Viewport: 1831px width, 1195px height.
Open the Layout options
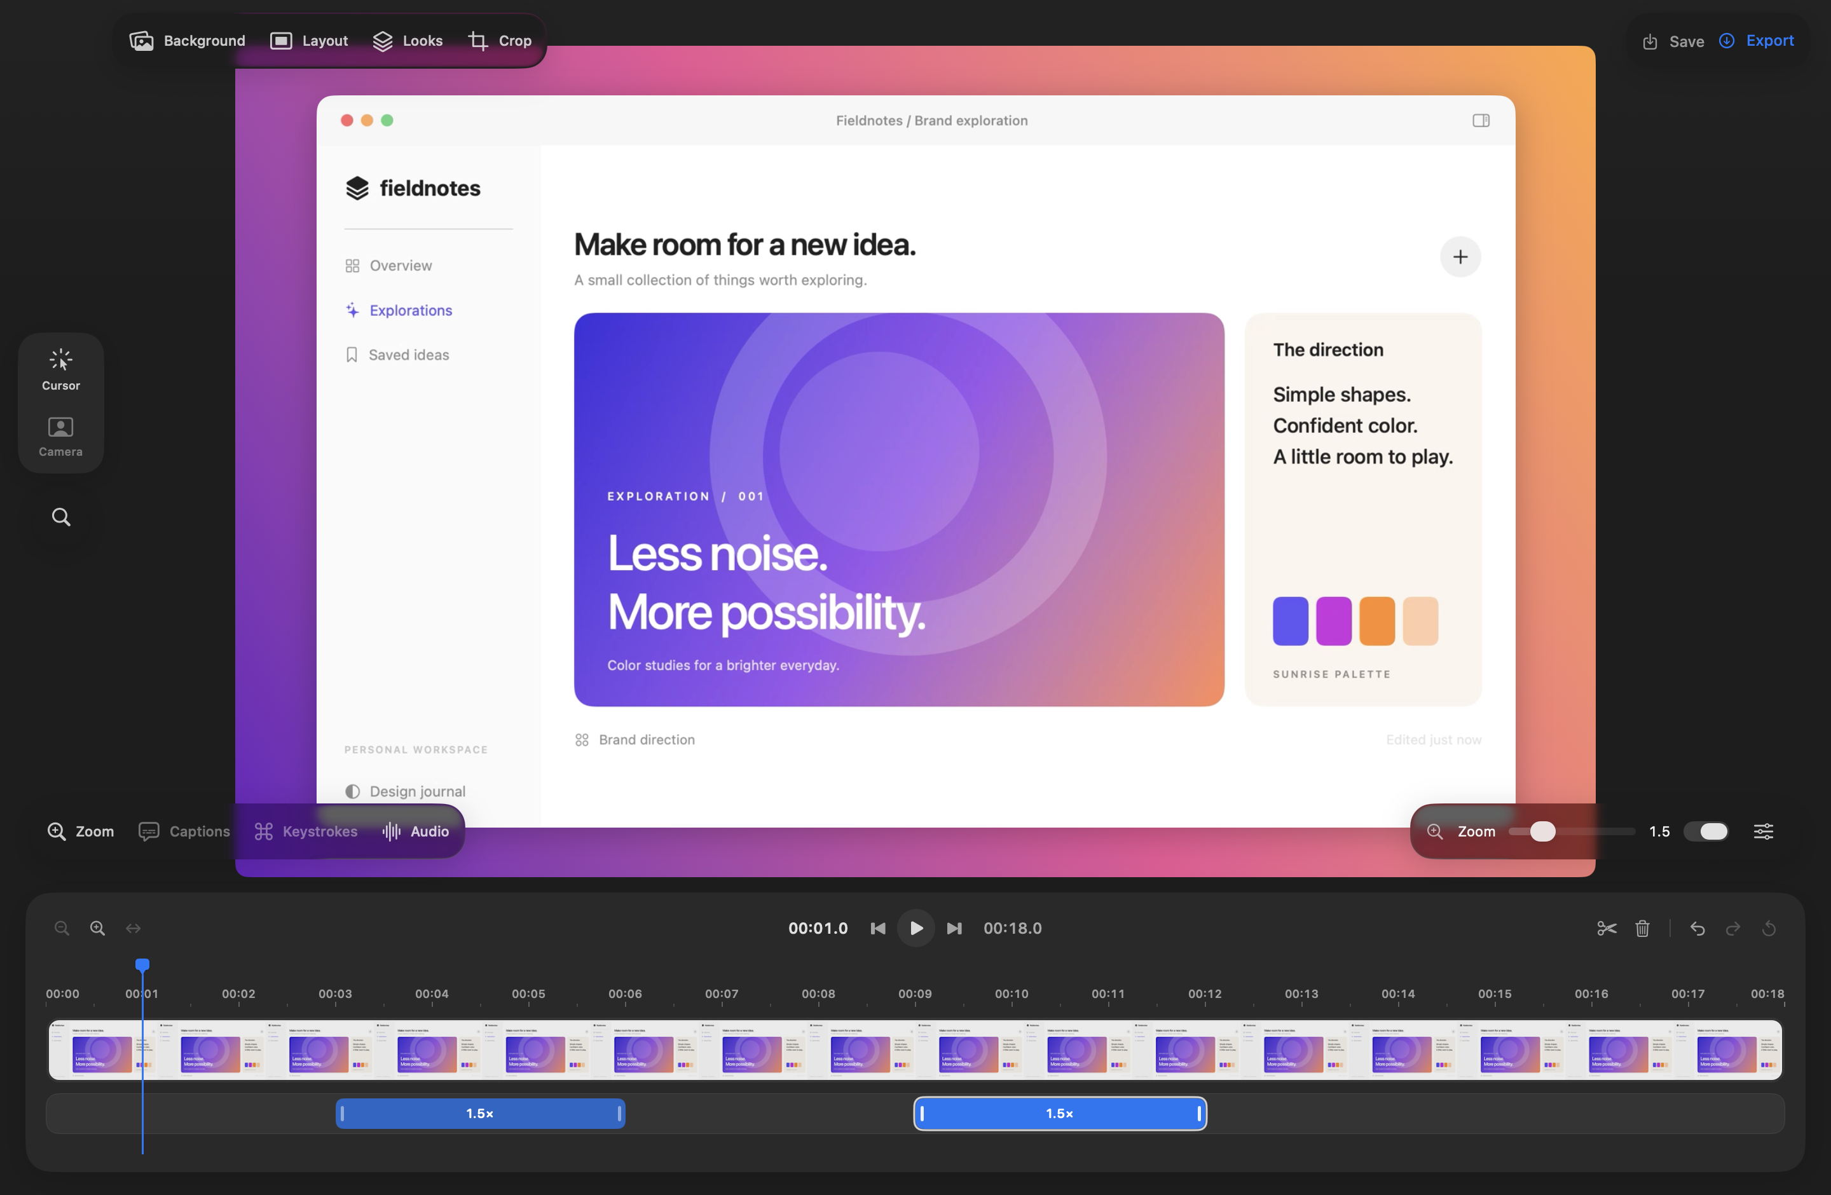tap(309, 41)
